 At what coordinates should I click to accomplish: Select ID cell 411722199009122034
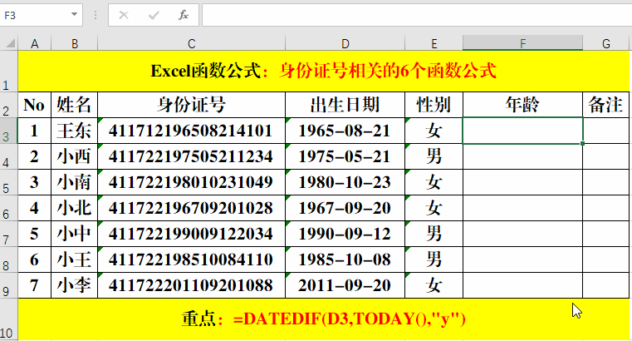192,234
